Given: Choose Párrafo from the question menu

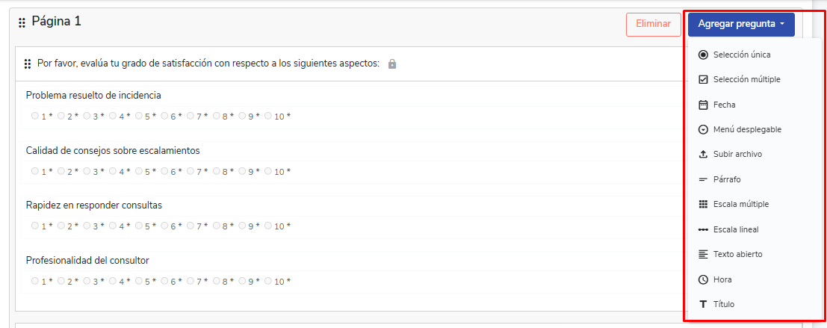Looking at the screenshot, I should (727, 179).
